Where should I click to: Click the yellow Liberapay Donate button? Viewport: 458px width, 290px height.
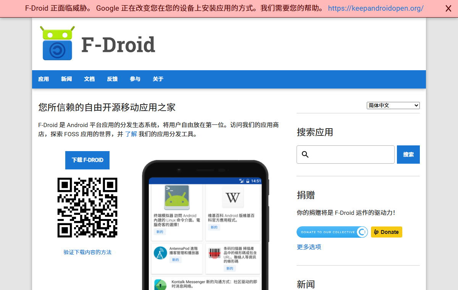point(387,232)
